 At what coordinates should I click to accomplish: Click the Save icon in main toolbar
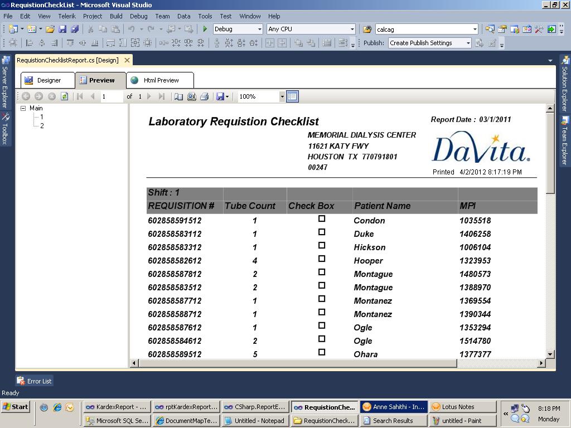coord(62,29)
